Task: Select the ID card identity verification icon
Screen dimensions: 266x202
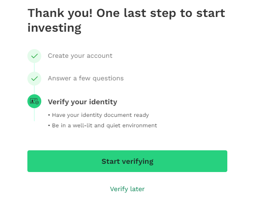Action: pyautogui.click(x=34, y=101)
